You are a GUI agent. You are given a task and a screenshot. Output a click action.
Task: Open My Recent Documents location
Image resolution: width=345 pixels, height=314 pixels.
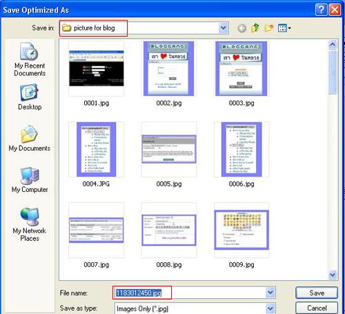coord(30,59)
